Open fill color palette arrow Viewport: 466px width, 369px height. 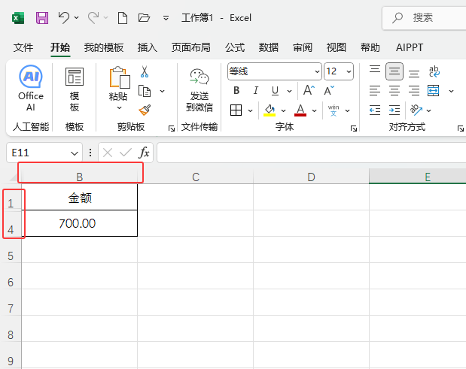coord(284,110)
